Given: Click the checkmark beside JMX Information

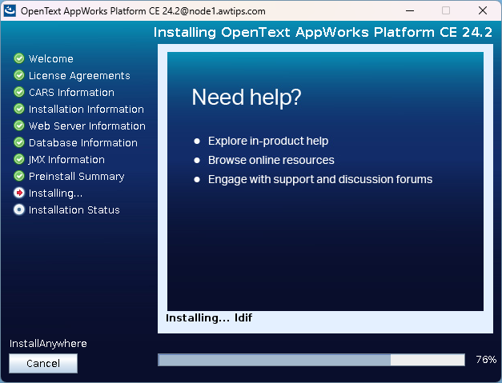Looking at the screenshot, I should coord(19,159).
